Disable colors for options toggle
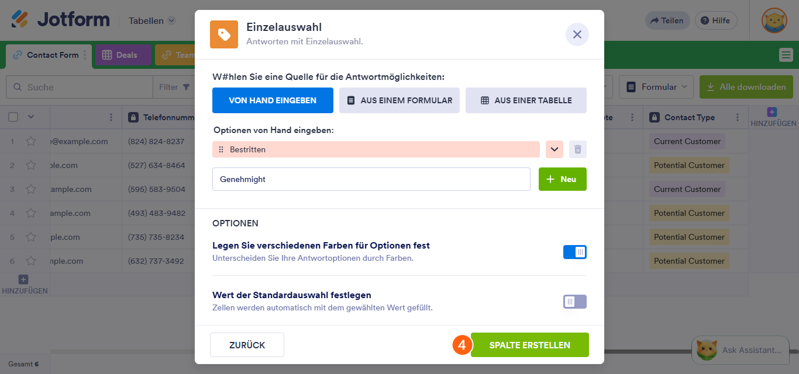Image resolution: width=799 pixels, height=374 pixels. click(574, 251)
